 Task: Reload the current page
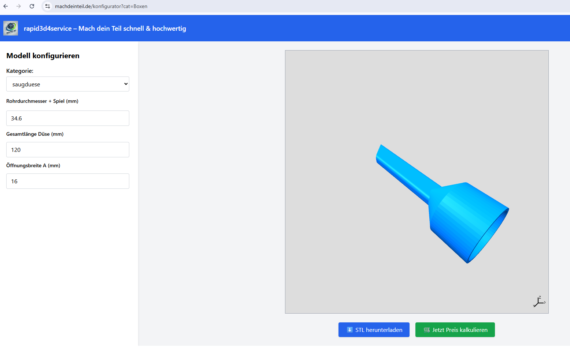coord(32,6)
